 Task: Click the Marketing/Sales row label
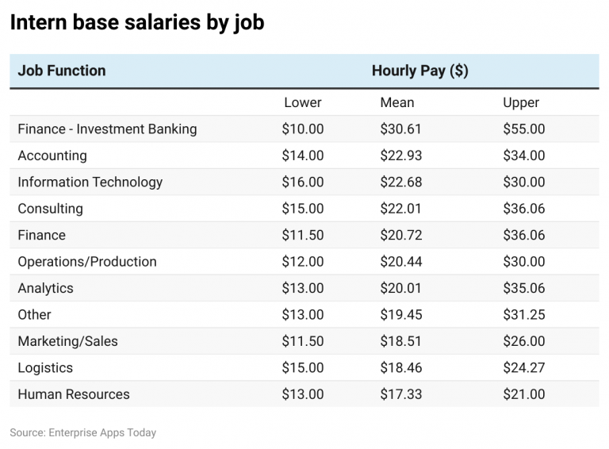click(67, 341)
